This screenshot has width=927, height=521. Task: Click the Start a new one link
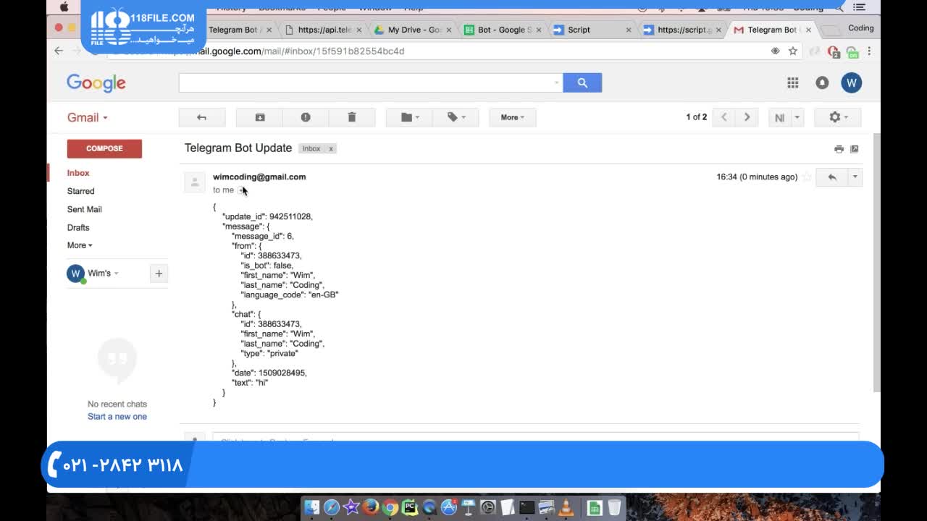pyautogui.click(x=117, y=417)
